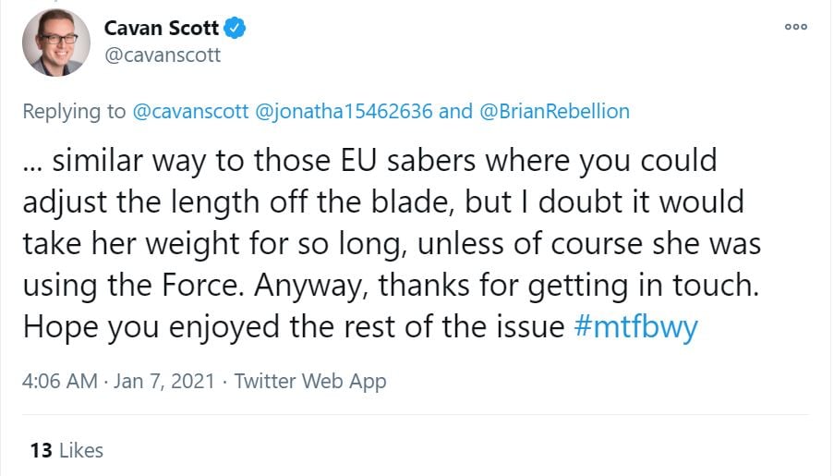Open the #mtfbwy hashtag
The image size is (834, 476).
(635, 327)
